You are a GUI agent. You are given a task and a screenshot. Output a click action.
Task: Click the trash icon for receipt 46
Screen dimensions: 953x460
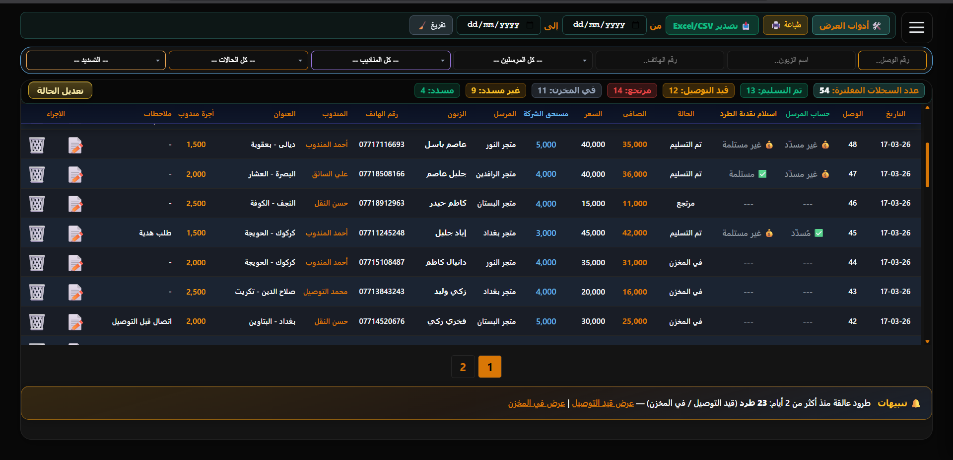pyautogui.click(x=37, y=204)
